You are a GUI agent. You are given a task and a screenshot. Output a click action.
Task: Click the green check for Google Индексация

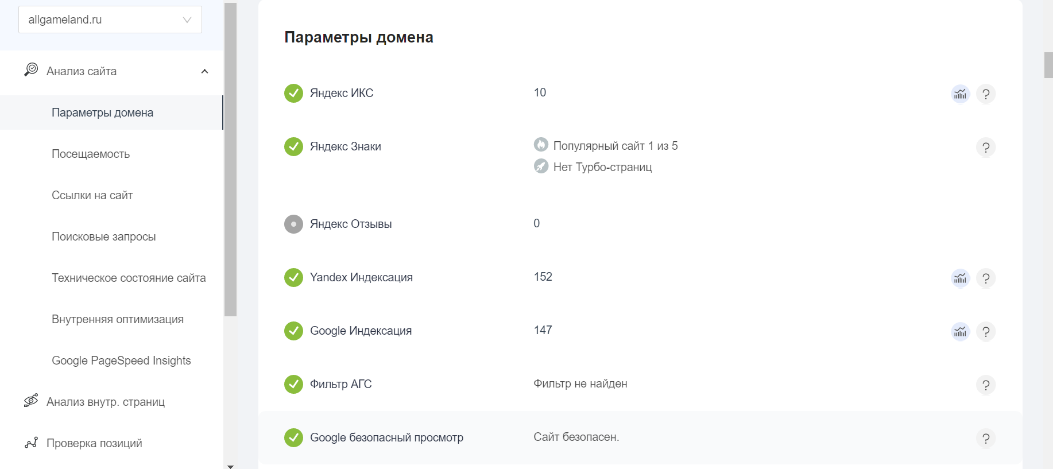tap(293, 331)
